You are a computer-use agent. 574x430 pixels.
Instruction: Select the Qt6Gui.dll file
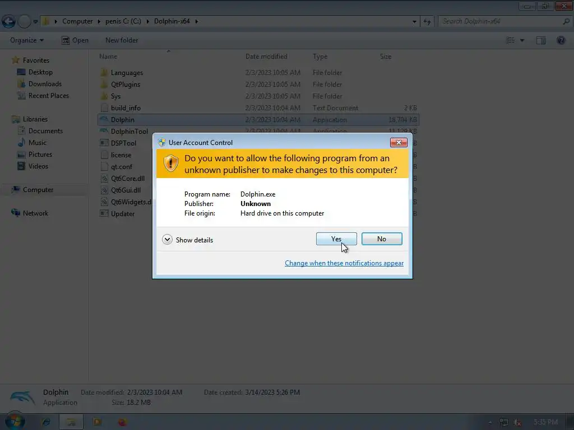coord(121,190)
